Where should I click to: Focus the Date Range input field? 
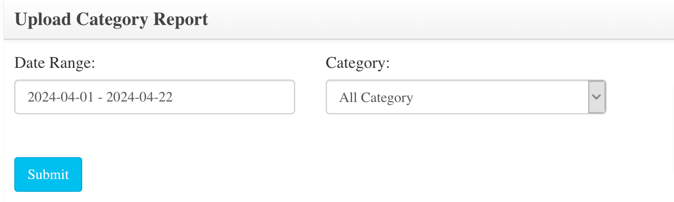click(x=155, y=97)
